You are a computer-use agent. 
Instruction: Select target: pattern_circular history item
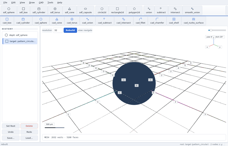point(20,41)
